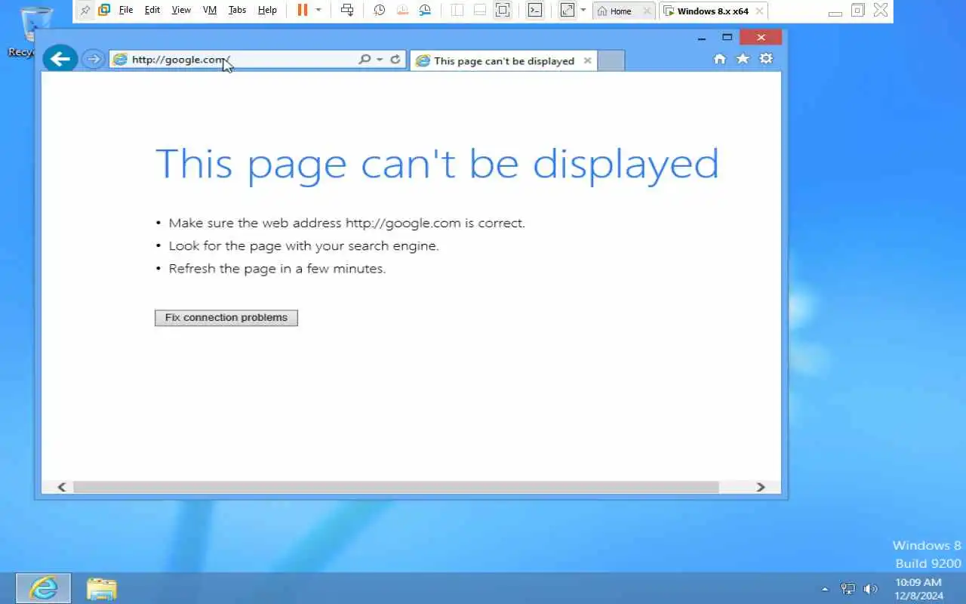Open the VMware File menu
Viewport: 966px width, 604px height.
point(126,10)
